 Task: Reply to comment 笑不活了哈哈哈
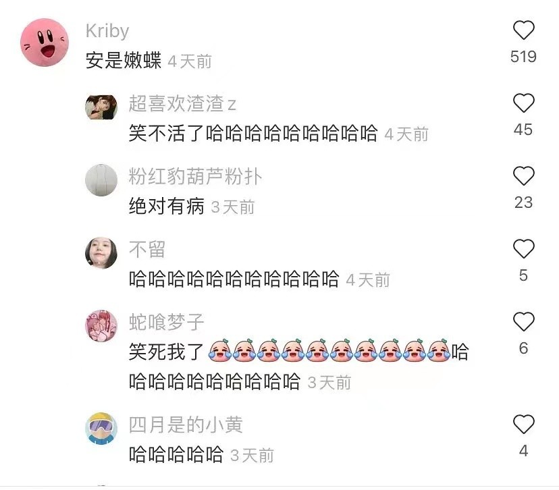pyautogui.click(x=253, y=134)
